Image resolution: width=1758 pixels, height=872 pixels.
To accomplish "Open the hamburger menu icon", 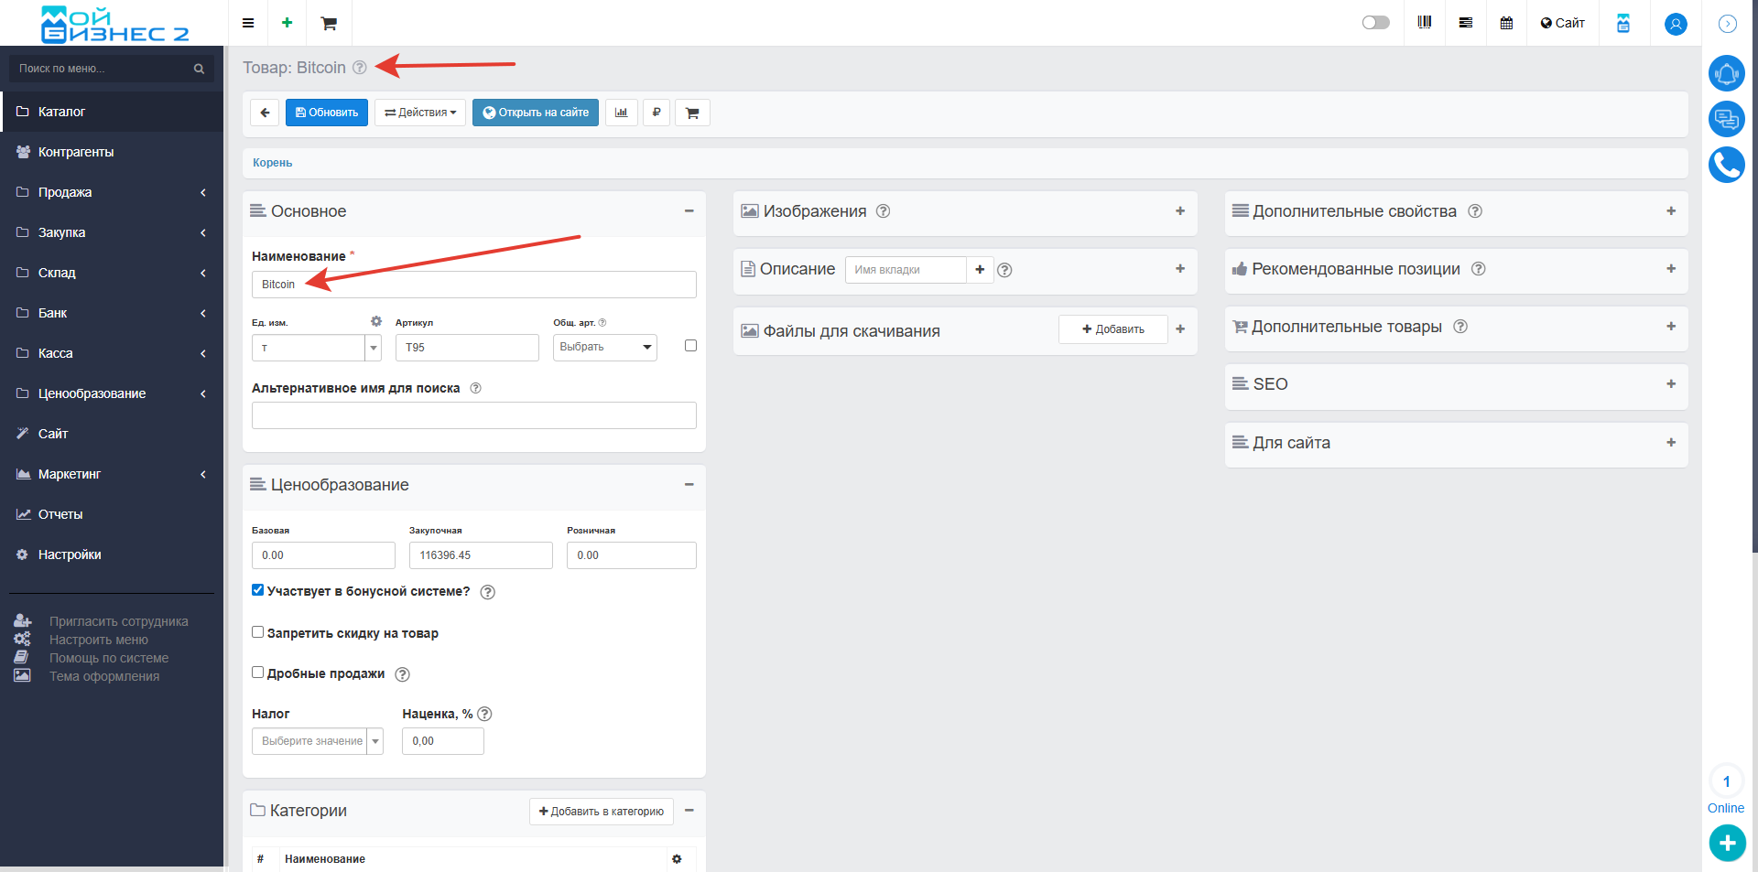I will pos(248,23).
